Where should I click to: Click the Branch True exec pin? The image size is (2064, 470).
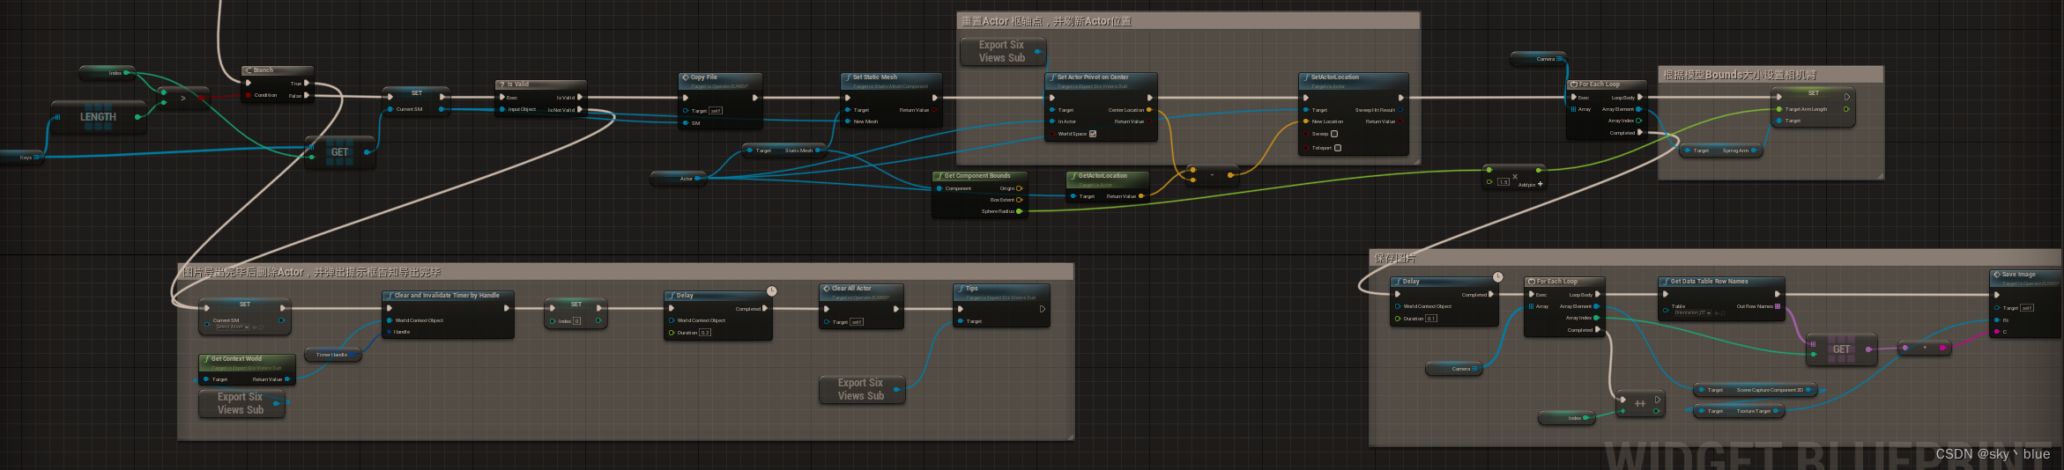click(x=307, y=84)
